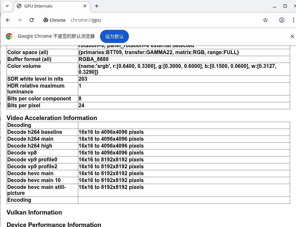Open the tab search dropdown chevron
This screenshot has height=227, width=296.
tap(7, 6)
